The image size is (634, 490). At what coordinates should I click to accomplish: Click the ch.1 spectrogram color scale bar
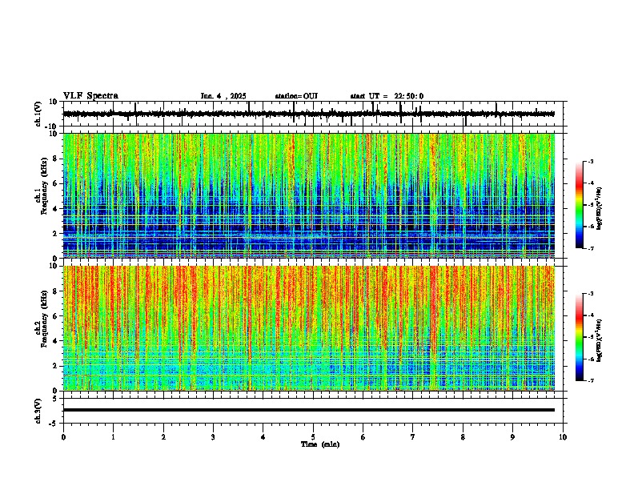click(x=580, y=205)
